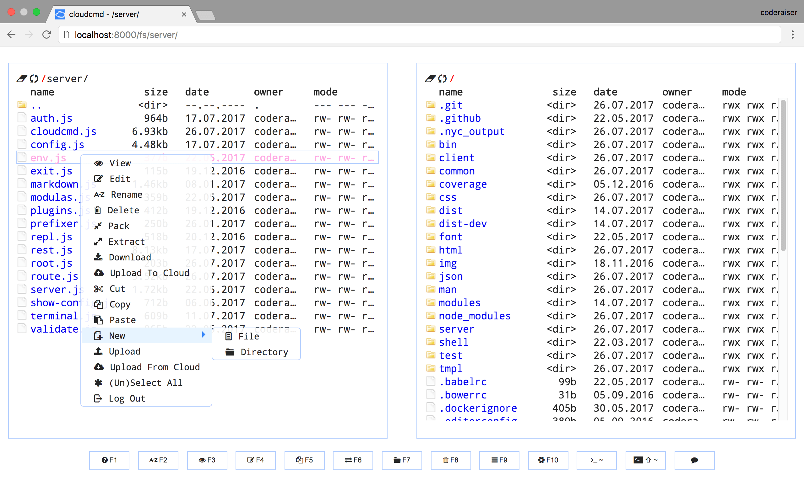The image size is (804, 502).
Task: Click the browser address bar
Action: coord(419,35)
